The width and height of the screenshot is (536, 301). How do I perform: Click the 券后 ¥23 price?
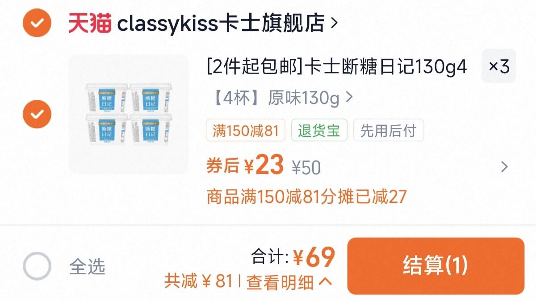(245, 166)
